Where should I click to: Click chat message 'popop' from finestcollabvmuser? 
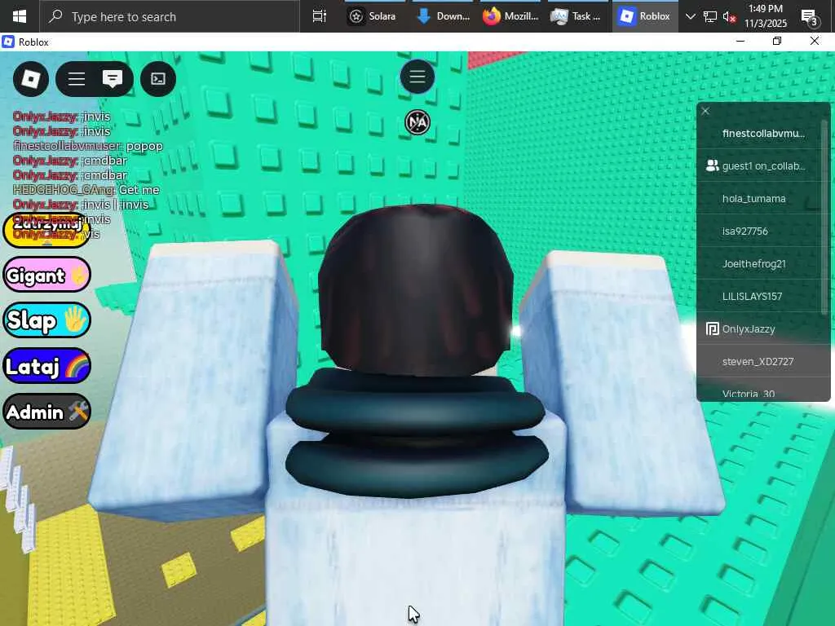pos(88,146)
